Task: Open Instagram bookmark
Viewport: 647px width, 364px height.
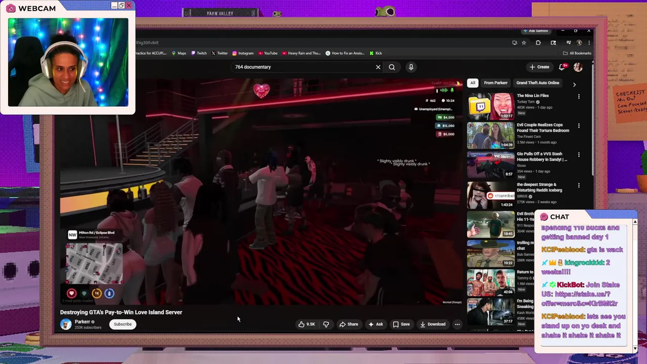Action: point(243,53)
